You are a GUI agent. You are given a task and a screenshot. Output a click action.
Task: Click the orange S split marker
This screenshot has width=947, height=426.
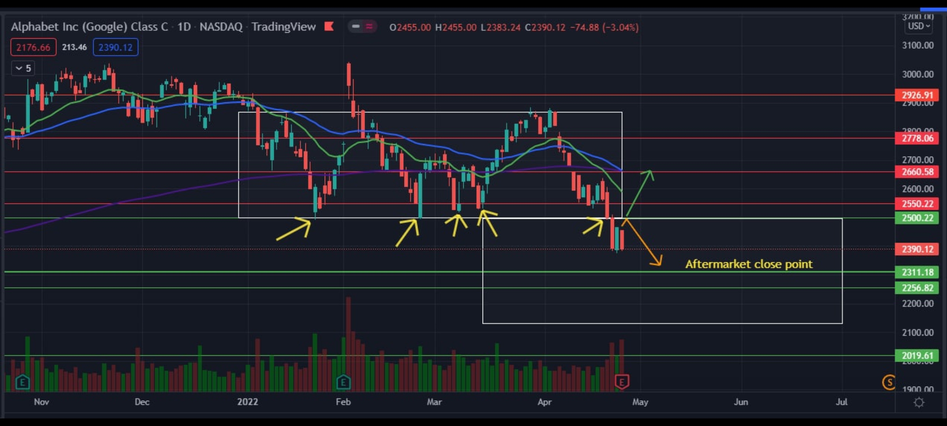(889, 382)
